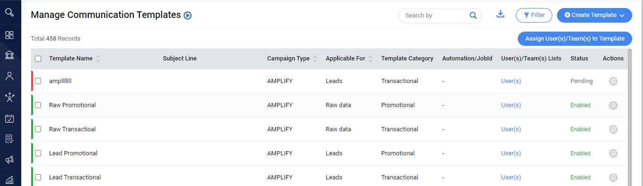Open the Filter button
Viewport: 643px width, 186px height.
[x=534, y=15]
